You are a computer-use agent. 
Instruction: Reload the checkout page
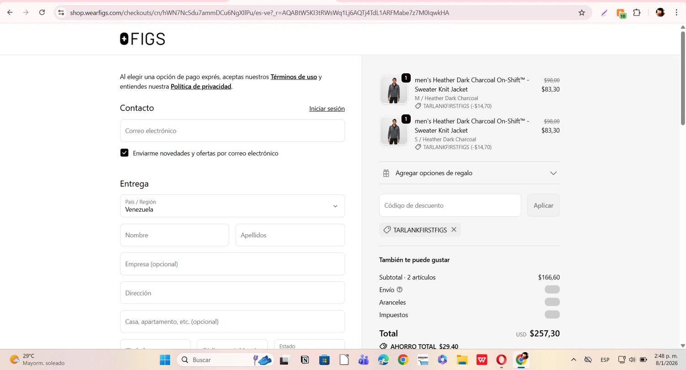click(x=42, y=13)
